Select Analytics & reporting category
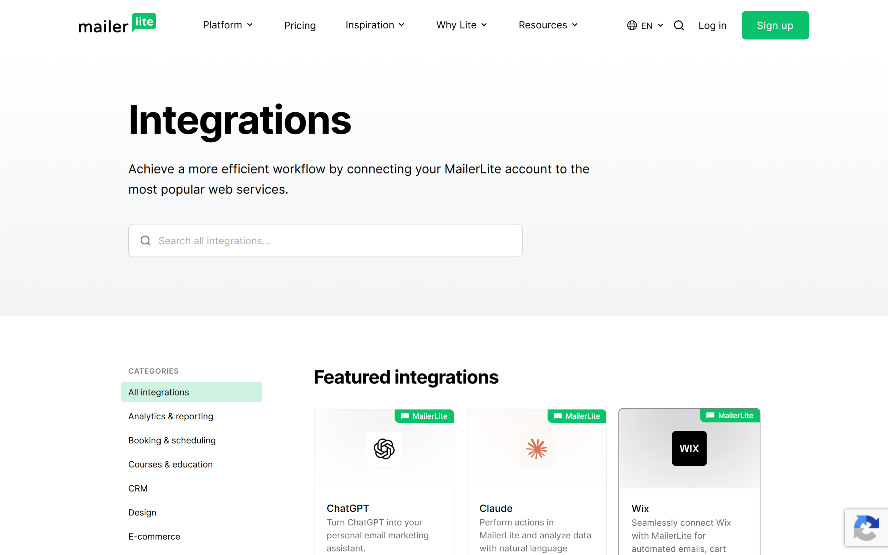The height and width of the screenshot is (555, 888). click(171, 416)
